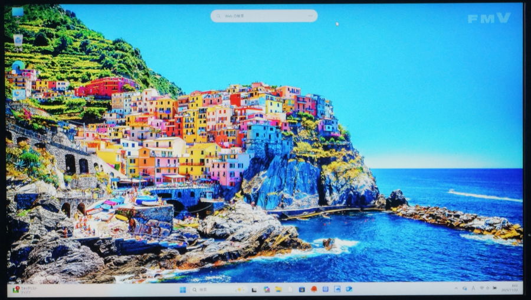
Task: Launch the orange-red app on the taskbar
Action: pyautogui.click(x=314, y=289)
